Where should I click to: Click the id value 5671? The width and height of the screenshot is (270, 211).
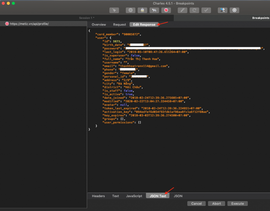tap(117, 41)
